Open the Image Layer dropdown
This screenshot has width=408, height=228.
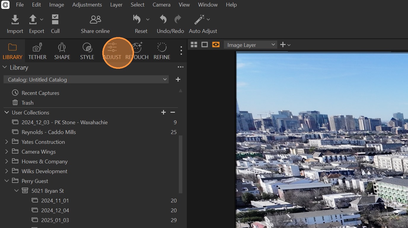pyautogui.click(x=251, y=45)
